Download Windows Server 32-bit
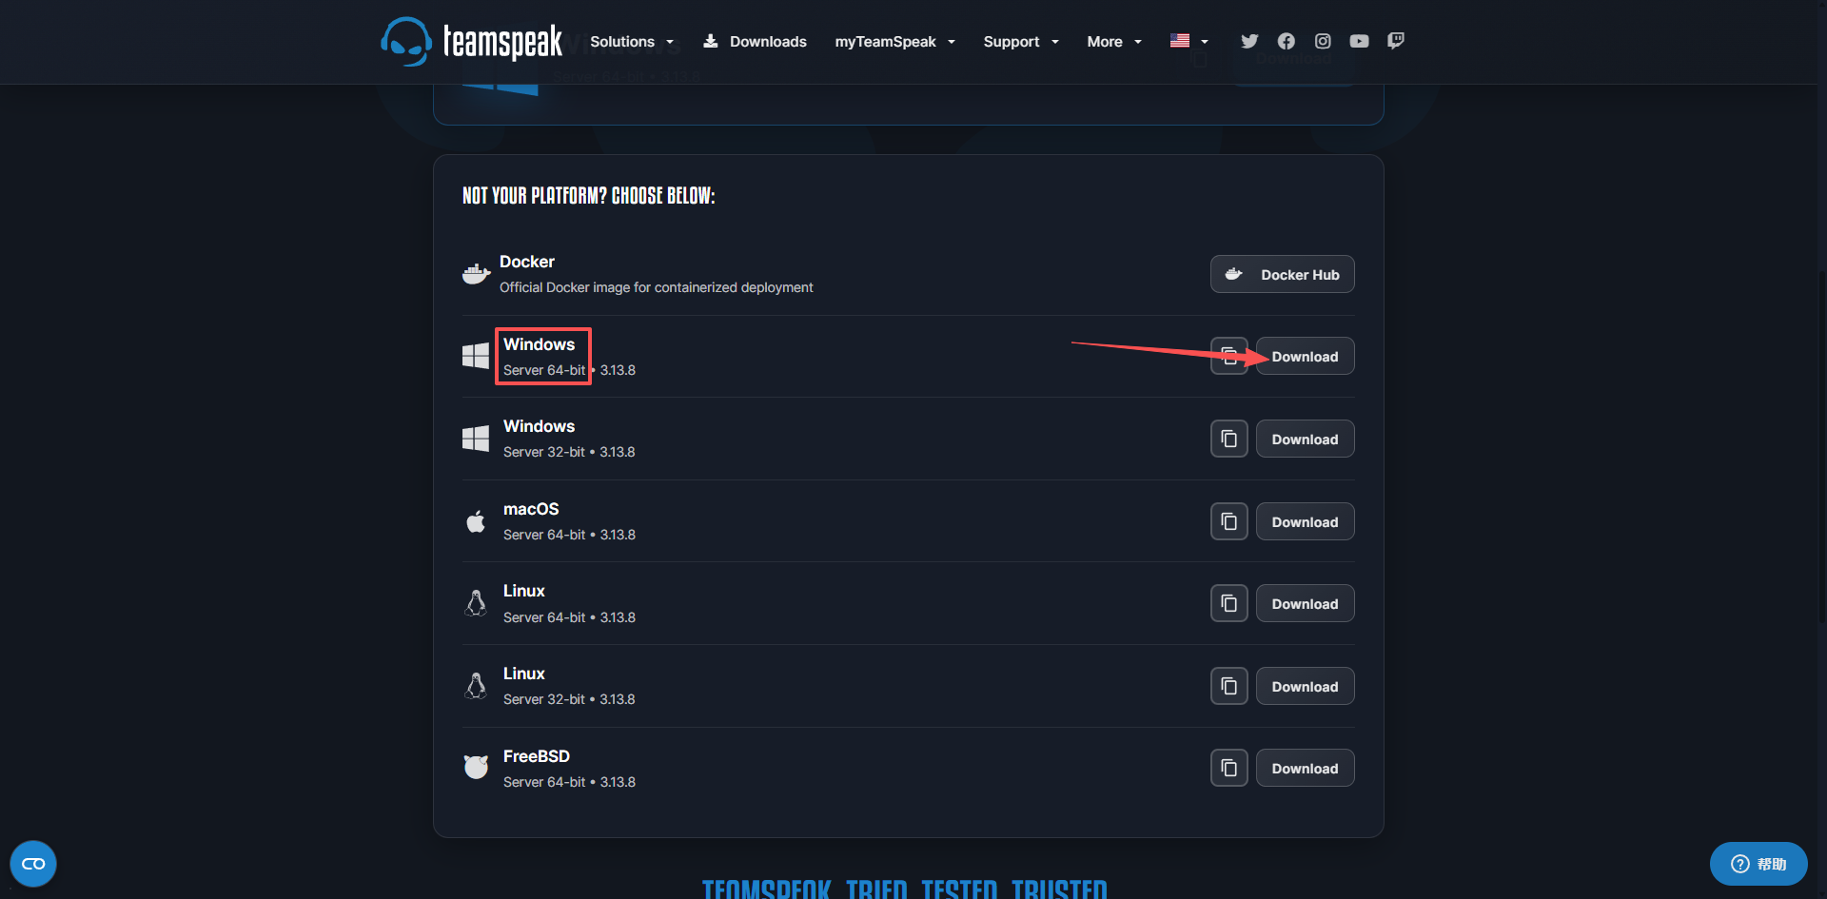 pyautogui.click(x=1305, y=439)
